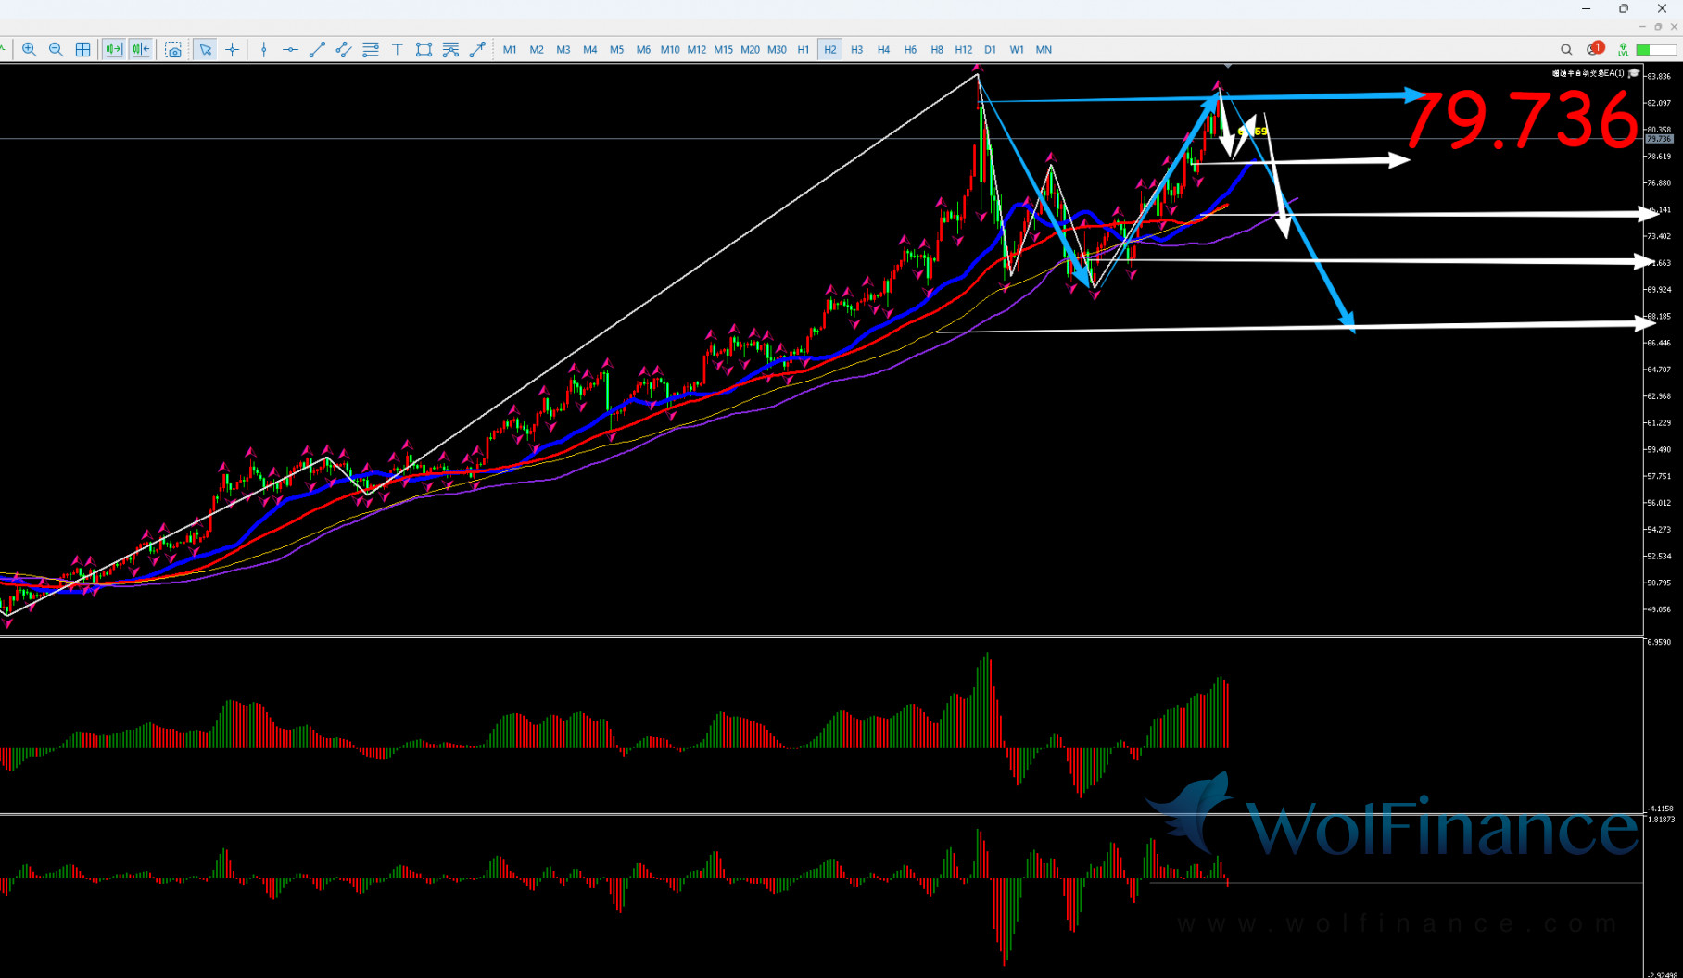Screen dimensions: 1683x978
Task: Click the Zoom In magnifier icon
Action: (x=30, y=50)
